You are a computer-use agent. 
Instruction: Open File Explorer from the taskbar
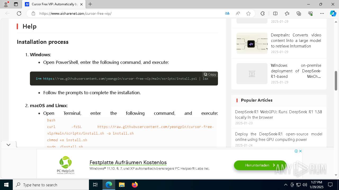[122, 185]
